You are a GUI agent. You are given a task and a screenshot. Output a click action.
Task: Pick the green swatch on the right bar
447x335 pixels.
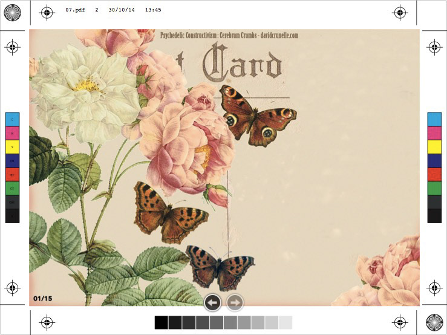pos(434,188)
